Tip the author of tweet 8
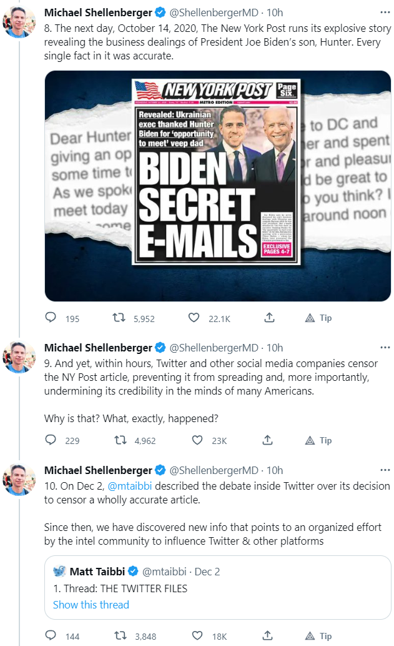Screen dimensions: 394x646 (x=318, y=318)
